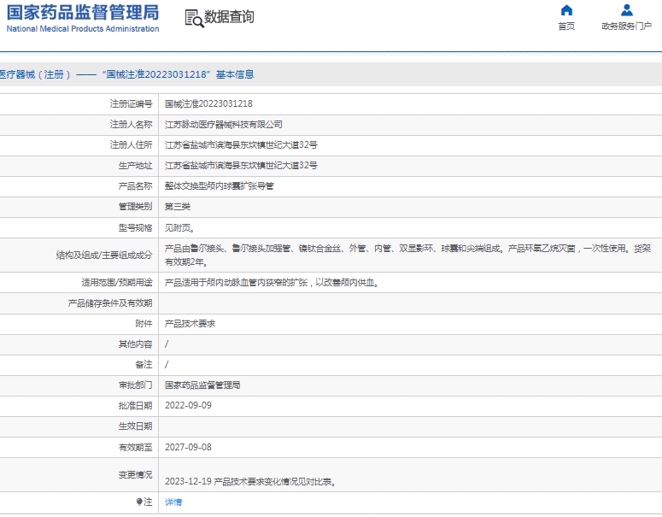662x517 pixels.
Task: Click the pin icon beside 注
Action: click(x=139, y=502)
